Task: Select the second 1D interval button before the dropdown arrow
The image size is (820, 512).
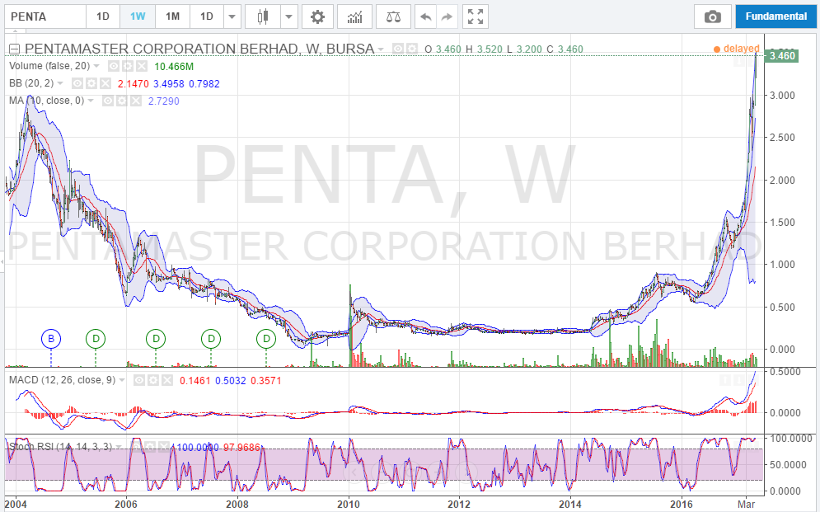Action: pyautogui.click(x=207, y=16)
